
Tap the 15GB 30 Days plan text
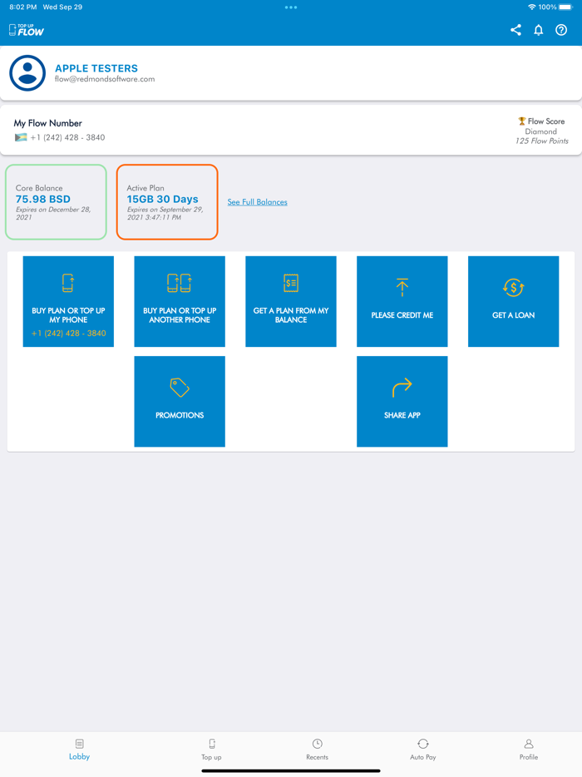tap(162, 199)
